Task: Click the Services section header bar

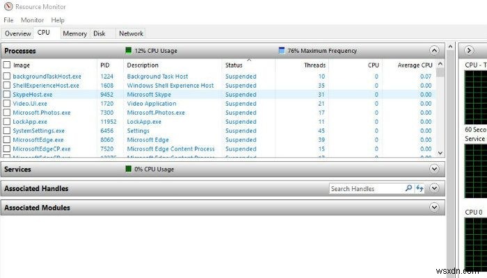Action: (x=223, y=169)
